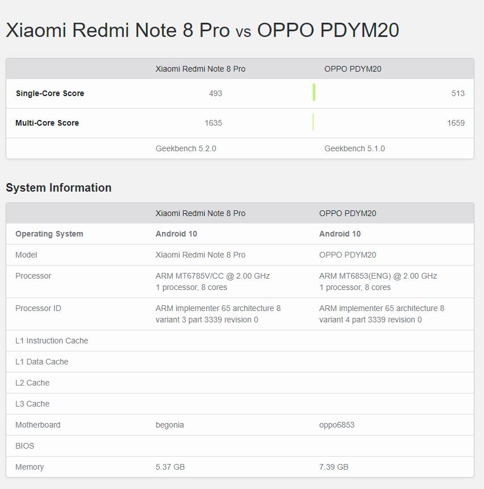Click the Geekbench 5.2.0 version text
This screenshot has width=484, height=489.
point(186,148)
